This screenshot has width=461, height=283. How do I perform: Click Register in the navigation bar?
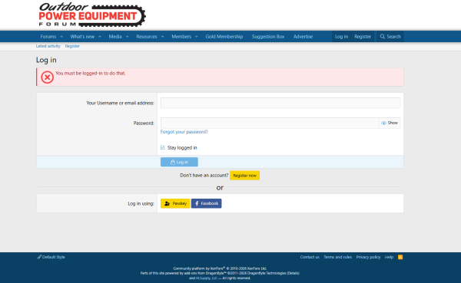tap(363, 37)
